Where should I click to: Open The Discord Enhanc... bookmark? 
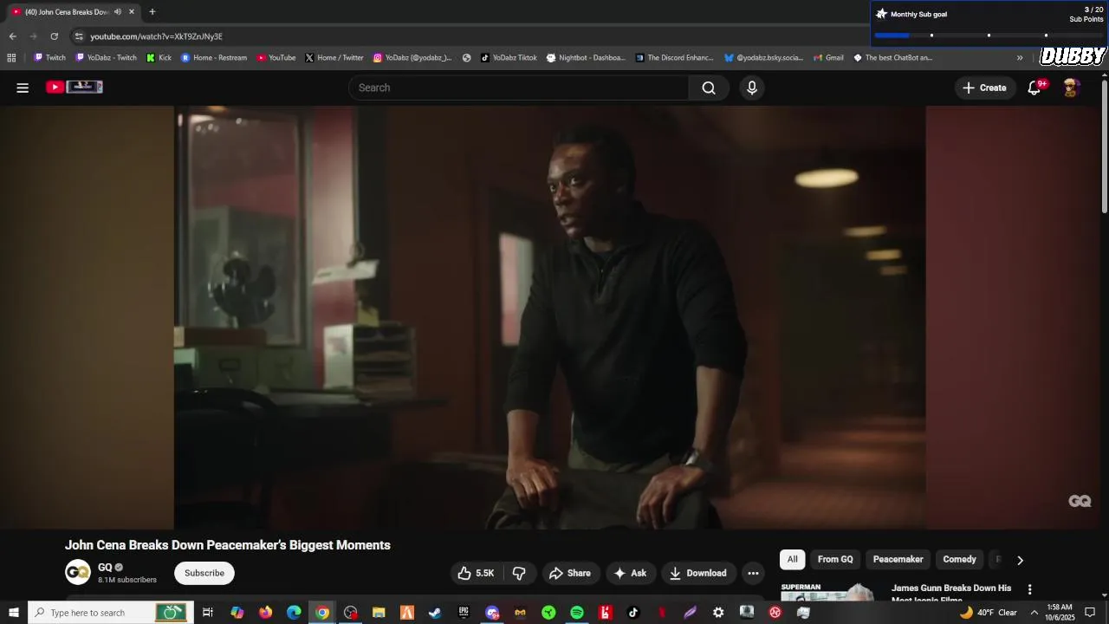pyautogui.click(x=674, y=58)
